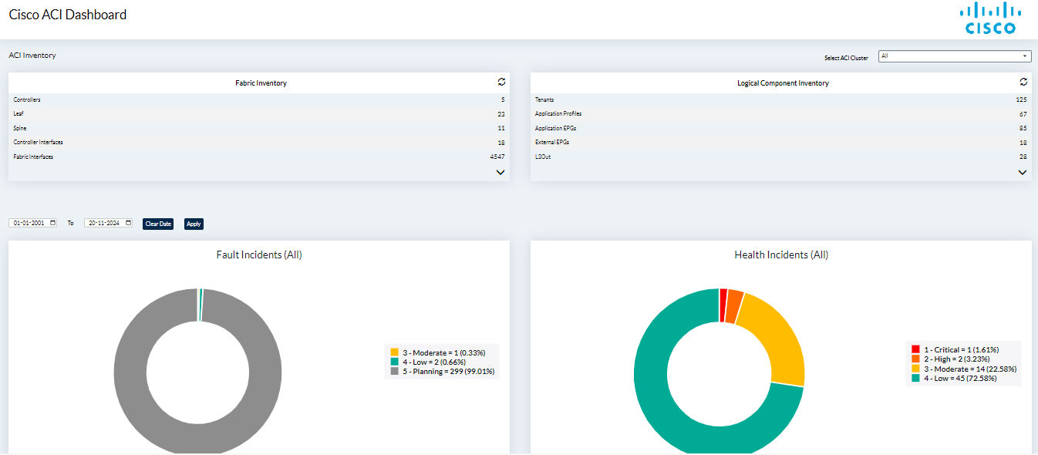Click the green Low swatch in Fault legend
Image resolution: width=1038 pixels, height=455 pixels.
tap(395, 362)
